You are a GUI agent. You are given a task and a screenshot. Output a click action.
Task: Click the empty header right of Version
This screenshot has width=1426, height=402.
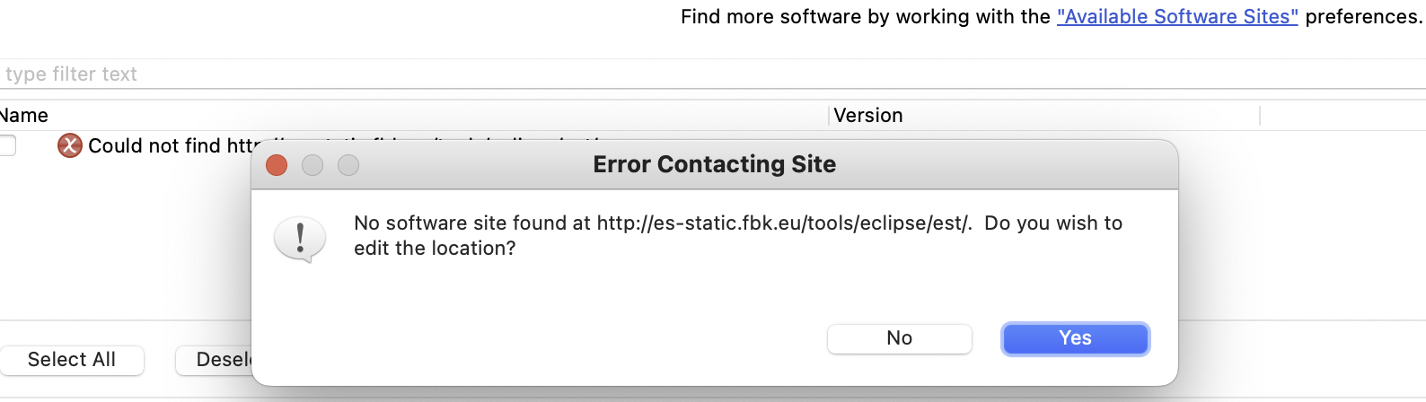[x=1343, y=116]
